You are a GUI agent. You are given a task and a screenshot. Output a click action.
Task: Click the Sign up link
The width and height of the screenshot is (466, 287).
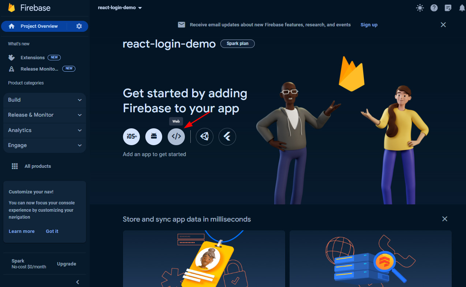369,25
